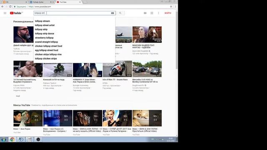Switch to the first OK browser tab

pos(15,2)
